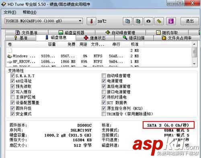The image size is (201, 158).
Task: Toggle the 原生指令序列 (NCQ) checkbox
Action: click(104, 108)
